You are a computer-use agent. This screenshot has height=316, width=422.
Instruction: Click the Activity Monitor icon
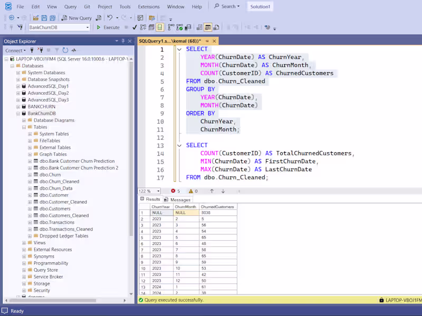[x=74, y=50]
